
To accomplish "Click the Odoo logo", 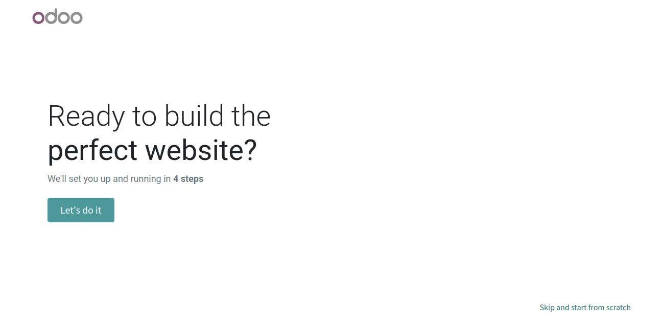I will pos(57,17).
